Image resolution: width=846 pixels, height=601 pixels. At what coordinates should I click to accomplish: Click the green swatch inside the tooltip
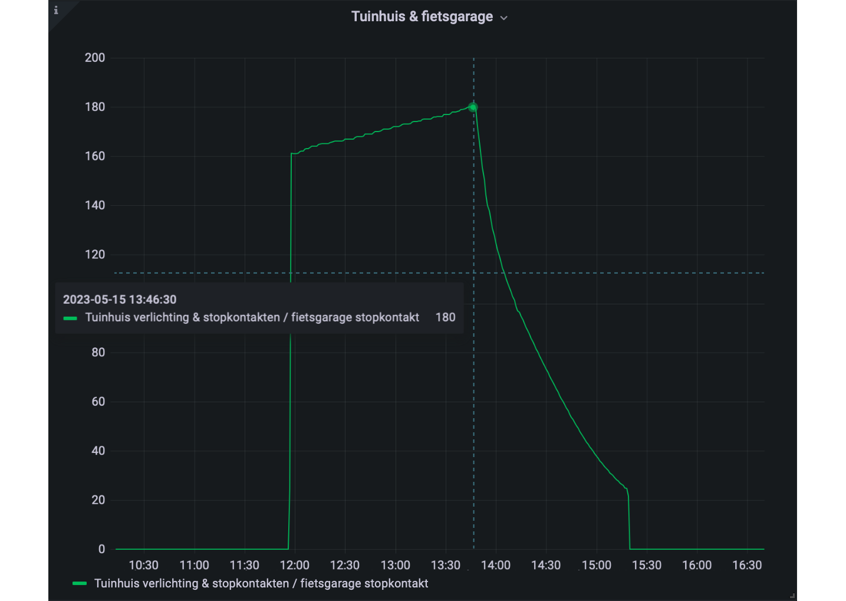(70, 318)
